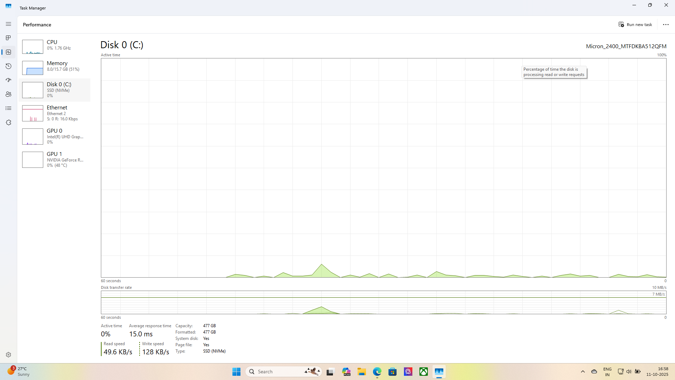Open the Processes page icon in sidebar
The width and height of the screenshot is (675, 380).
(8, 38)
